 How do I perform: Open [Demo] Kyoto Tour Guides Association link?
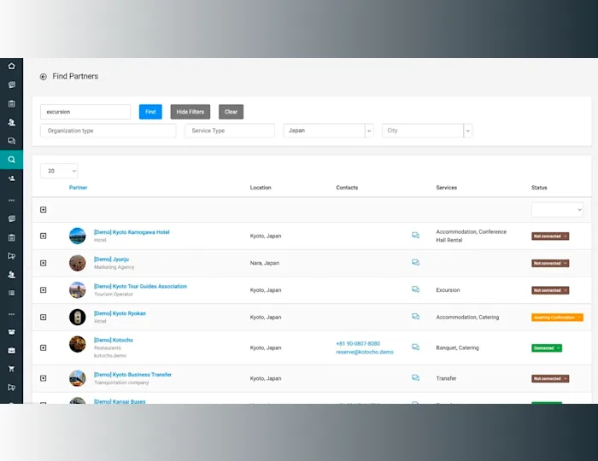click(140, 286)
